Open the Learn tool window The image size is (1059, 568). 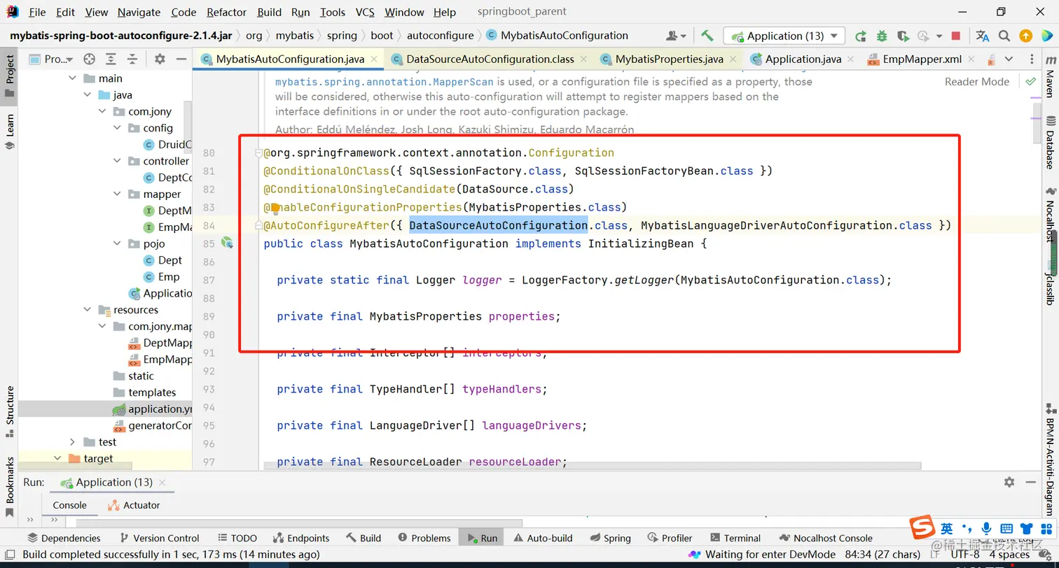tap(10, 132)
